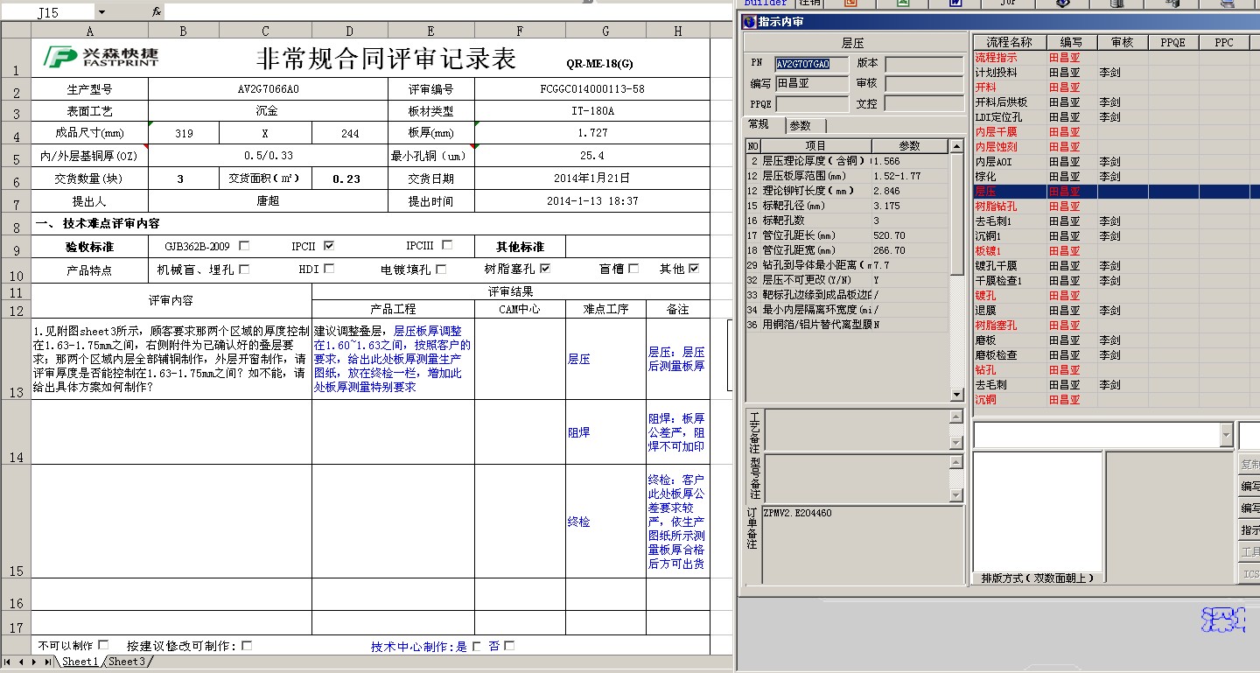Select the highlighted 层压 row in process list
This screenshot has width=1260, height=673.
pos(1116,191)
